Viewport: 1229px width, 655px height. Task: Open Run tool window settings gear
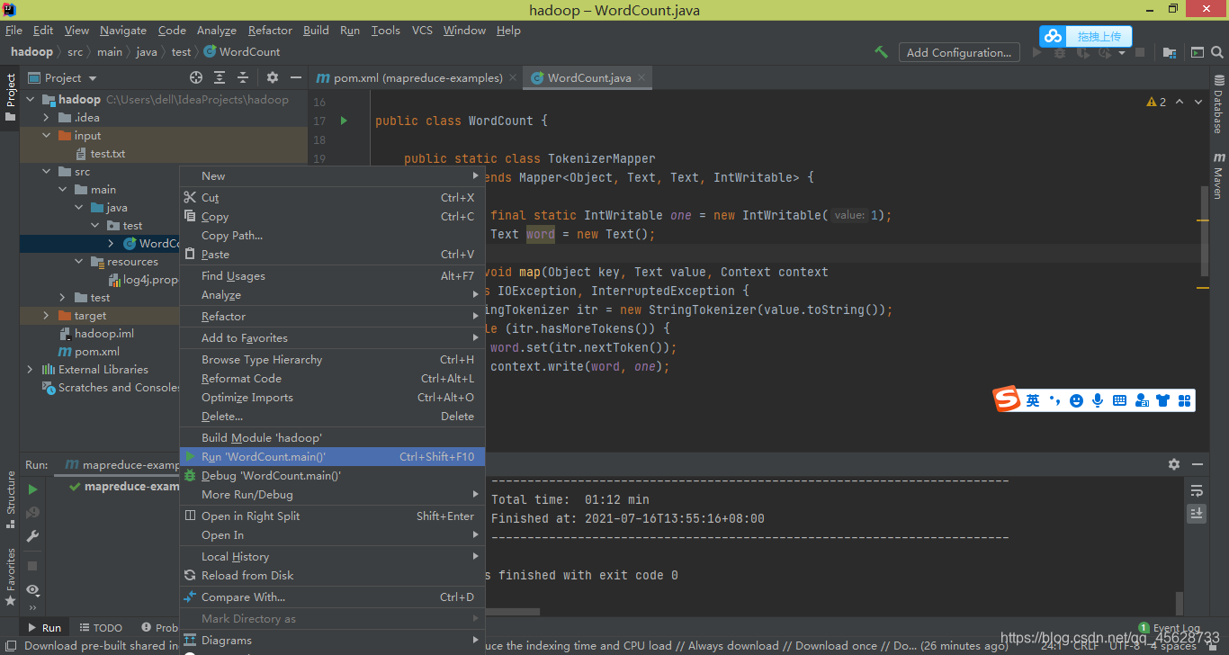(1174, 464)
